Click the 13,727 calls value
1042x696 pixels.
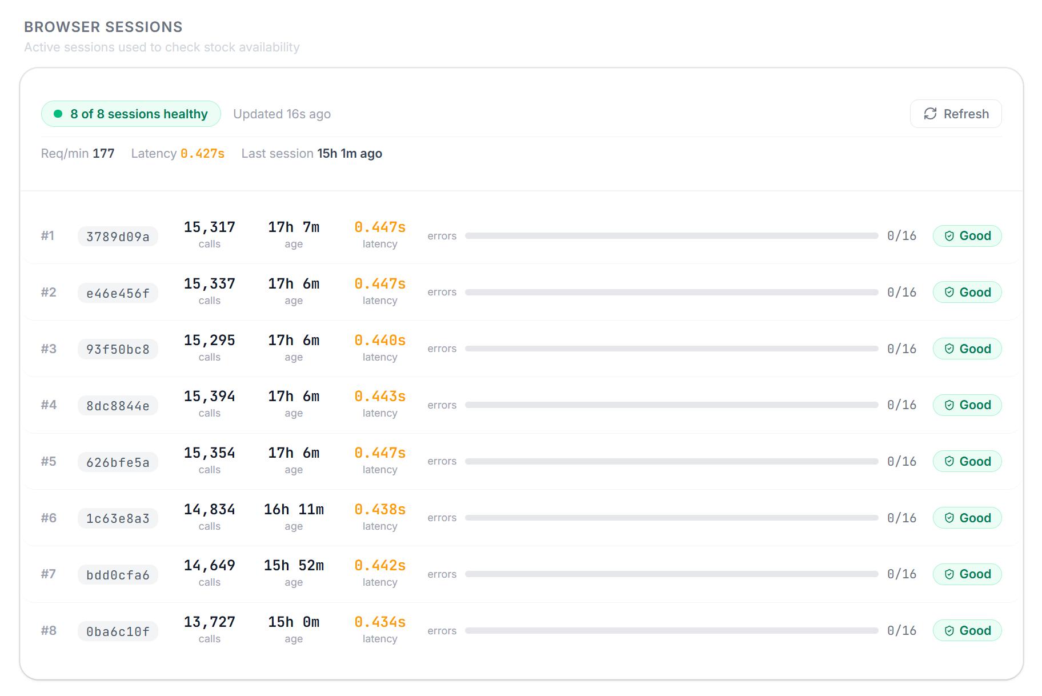[x=210, y=622]
